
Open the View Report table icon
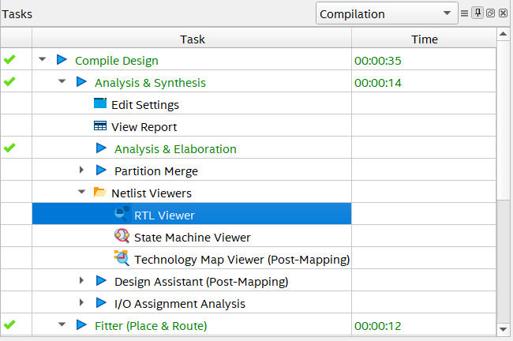(100, 126)
